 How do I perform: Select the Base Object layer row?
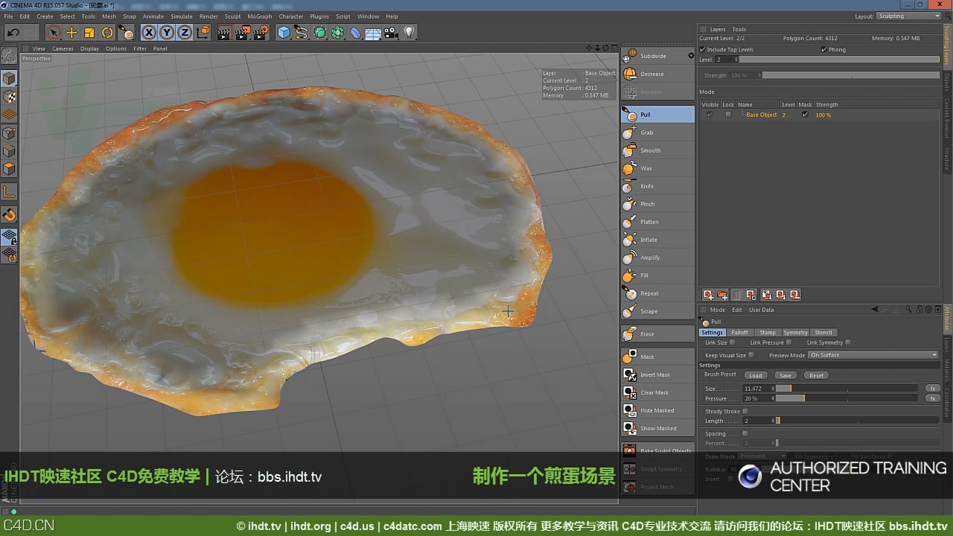[x=819, y=115]
